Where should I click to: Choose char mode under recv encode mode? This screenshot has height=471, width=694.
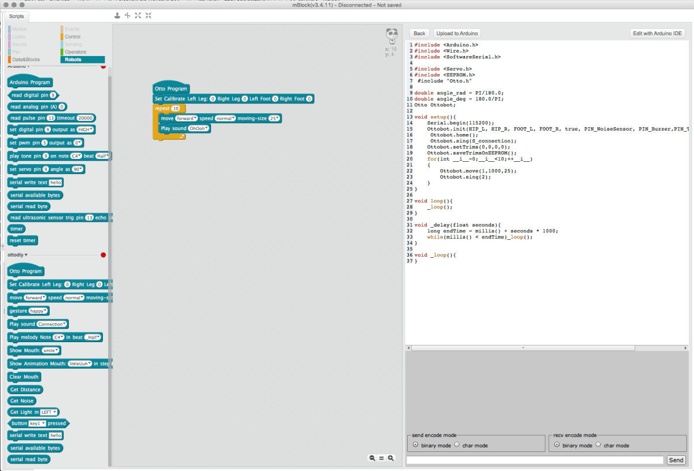coord(599,445)
